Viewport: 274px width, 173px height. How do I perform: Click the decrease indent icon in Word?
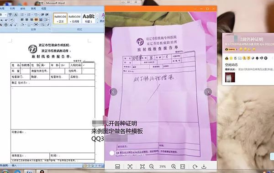click(42, 15)
